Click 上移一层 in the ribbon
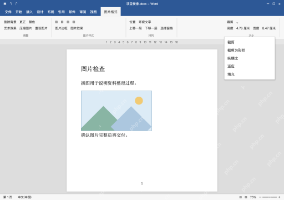284x200 pixels. click(x=135, y=28)
